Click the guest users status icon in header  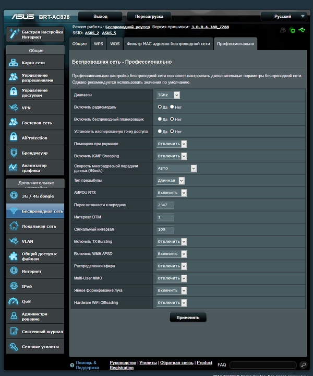283,30
